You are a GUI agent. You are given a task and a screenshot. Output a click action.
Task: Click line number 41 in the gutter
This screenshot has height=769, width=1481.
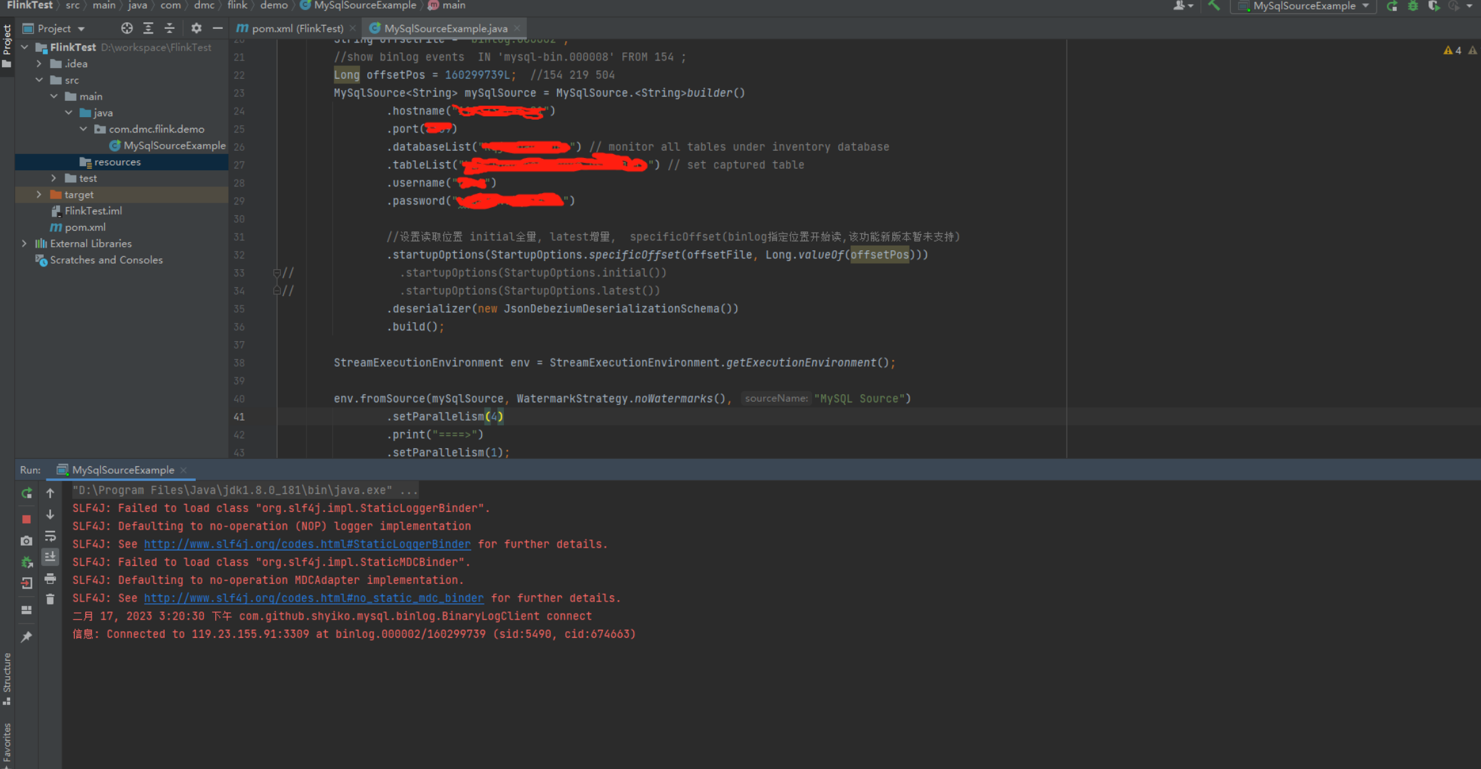coord(240,416)
